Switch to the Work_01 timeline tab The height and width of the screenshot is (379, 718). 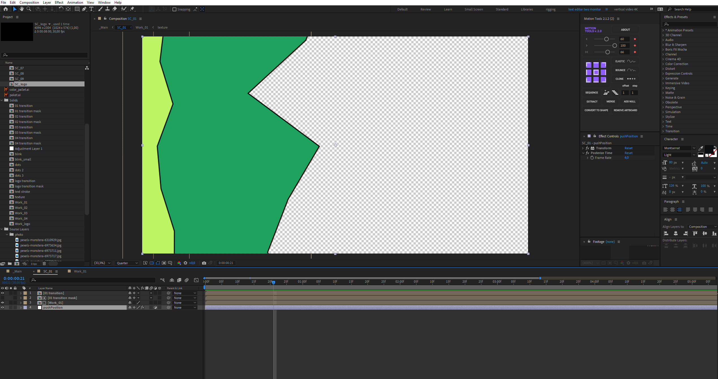pyautogui.click(x=80, y=271)
